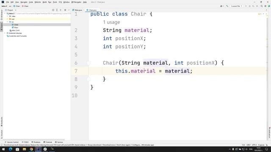Collapse the Intro 2 project root

tap(5, 14)
